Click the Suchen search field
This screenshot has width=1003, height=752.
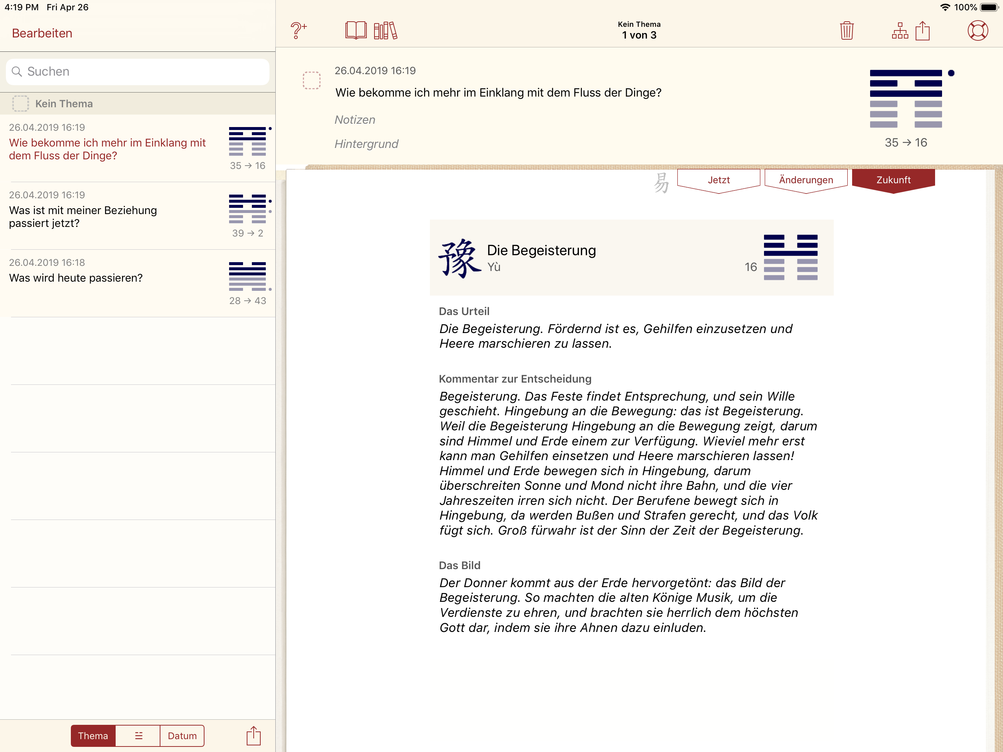pyautogui.click(x=137, y=72)
